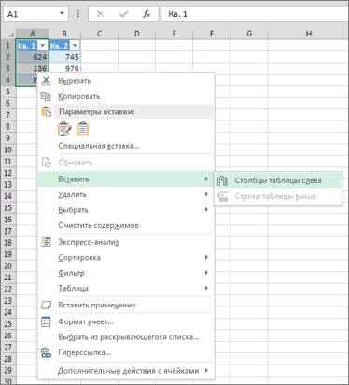Select column A header
The image size is (349, 385).
coord(33,34)
